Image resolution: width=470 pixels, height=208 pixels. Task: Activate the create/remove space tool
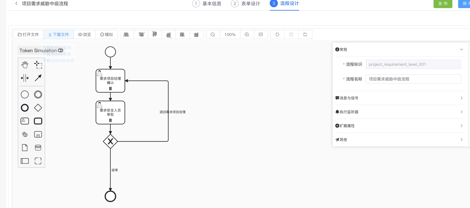coord(25,78)
